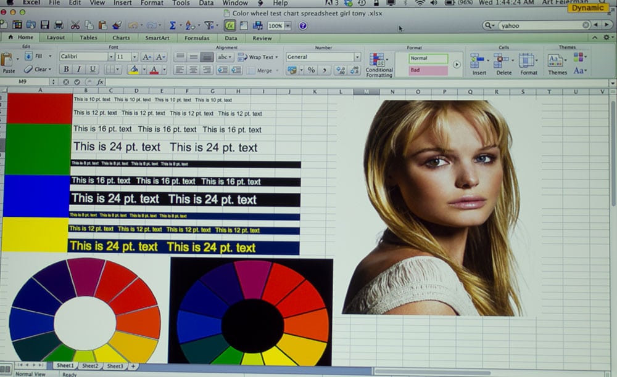Set vertical alignment to middle

[x=193, y=57]
